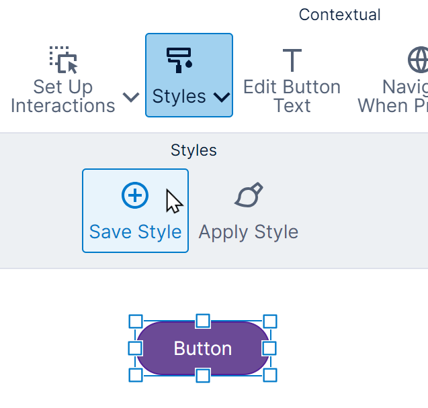
Task: Click the middle-right resize handle of Button
Action: pos(269,348)
